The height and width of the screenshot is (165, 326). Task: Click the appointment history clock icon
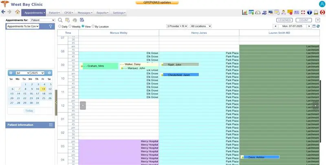[x=75, y=20]
